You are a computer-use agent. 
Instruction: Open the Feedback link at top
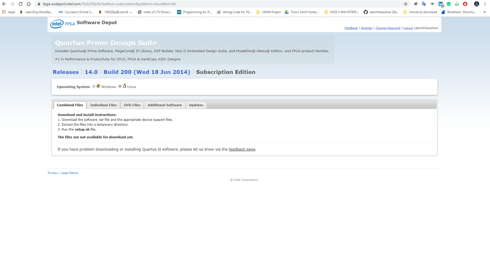click(351, 28)
